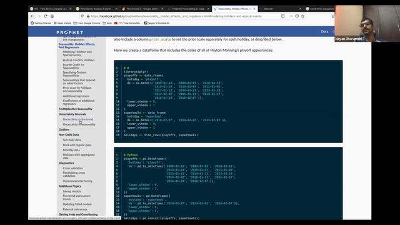
Task: Open Data with regular gaps link
Action: 77,145
